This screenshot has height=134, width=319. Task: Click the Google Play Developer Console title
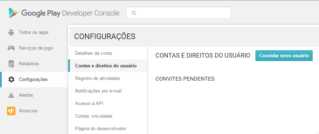70,13
